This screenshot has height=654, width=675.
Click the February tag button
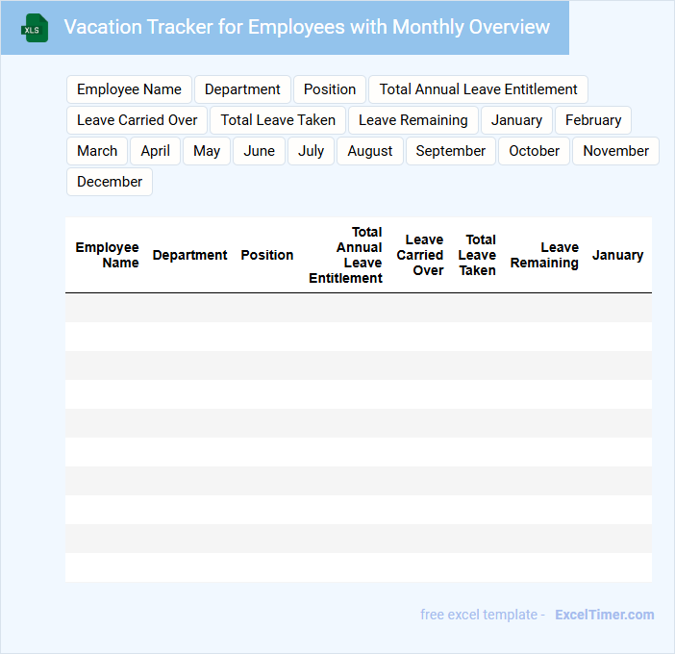pos(593,120)
